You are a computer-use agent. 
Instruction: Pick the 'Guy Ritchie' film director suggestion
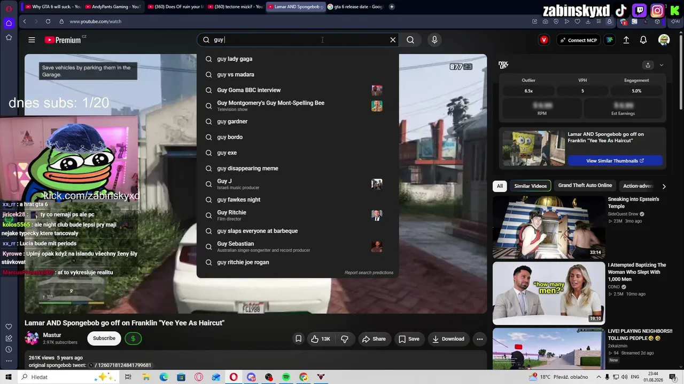click(x=298, y=215)
